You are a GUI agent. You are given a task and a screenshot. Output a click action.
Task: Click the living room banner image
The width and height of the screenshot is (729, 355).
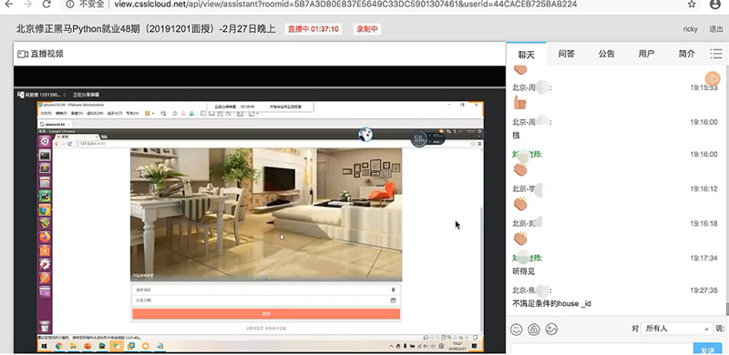(266, 215)
